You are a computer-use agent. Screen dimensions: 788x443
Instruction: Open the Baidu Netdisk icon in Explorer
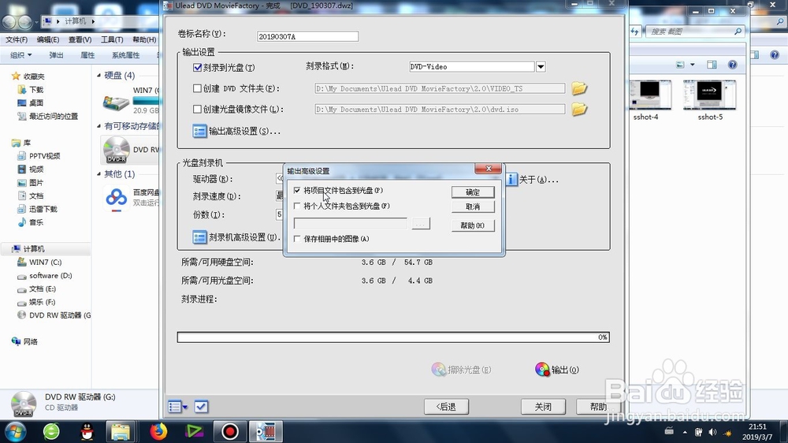click(116, 198)
